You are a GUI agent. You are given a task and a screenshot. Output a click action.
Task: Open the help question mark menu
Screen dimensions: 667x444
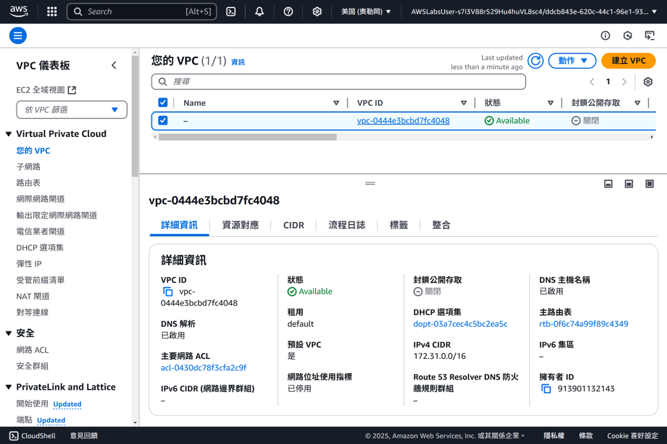click(288, 12)
